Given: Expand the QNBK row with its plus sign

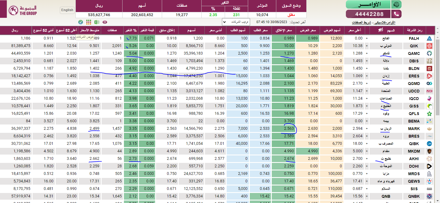Looking at the screenshot, I should pyautogui.click(x=367, y=196).
